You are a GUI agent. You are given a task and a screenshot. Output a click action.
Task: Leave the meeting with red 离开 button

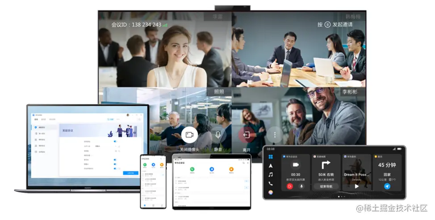point(247,135)
